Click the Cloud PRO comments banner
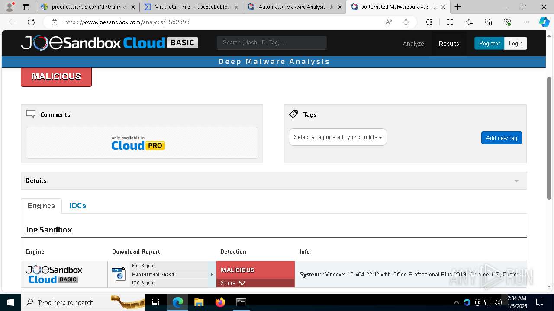 point(142,143)
